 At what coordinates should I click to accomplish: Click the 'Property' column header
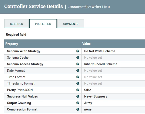pyautogui.click(x=12, y=44)
